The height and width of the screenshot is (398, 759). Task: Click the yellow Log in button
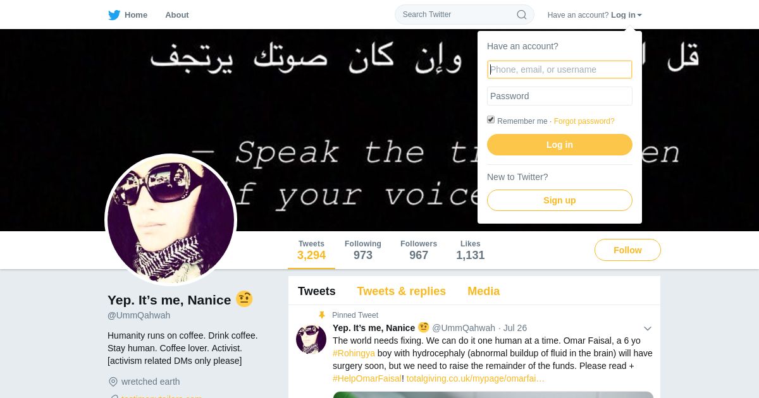point(560,145)
